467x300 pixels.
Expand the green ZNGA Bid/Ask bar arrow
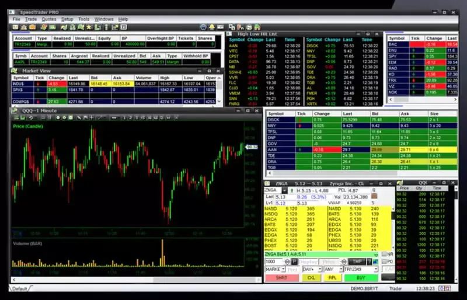376,254
